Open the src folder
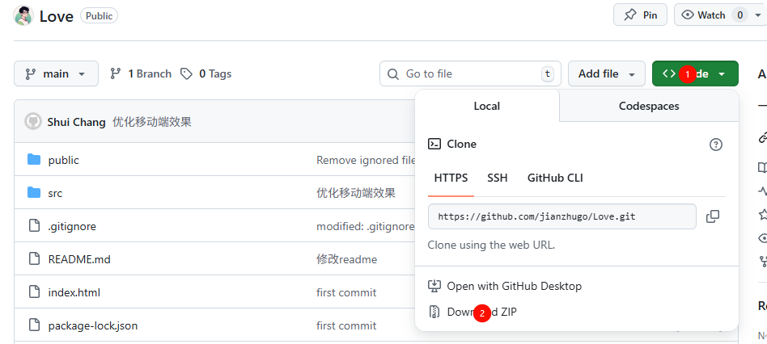The height and width of the screenshot is (344, 767). coord(55,193)
